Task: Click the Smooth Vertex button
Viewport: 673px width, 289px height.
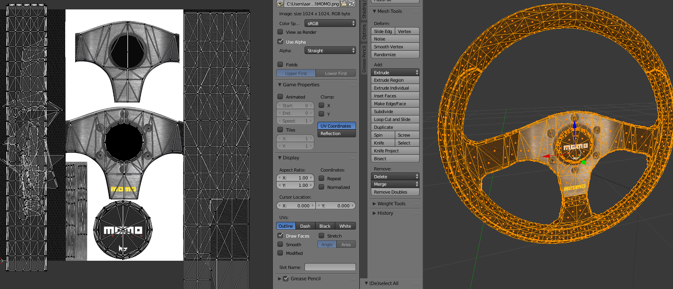Action: (x=395, y=47)
